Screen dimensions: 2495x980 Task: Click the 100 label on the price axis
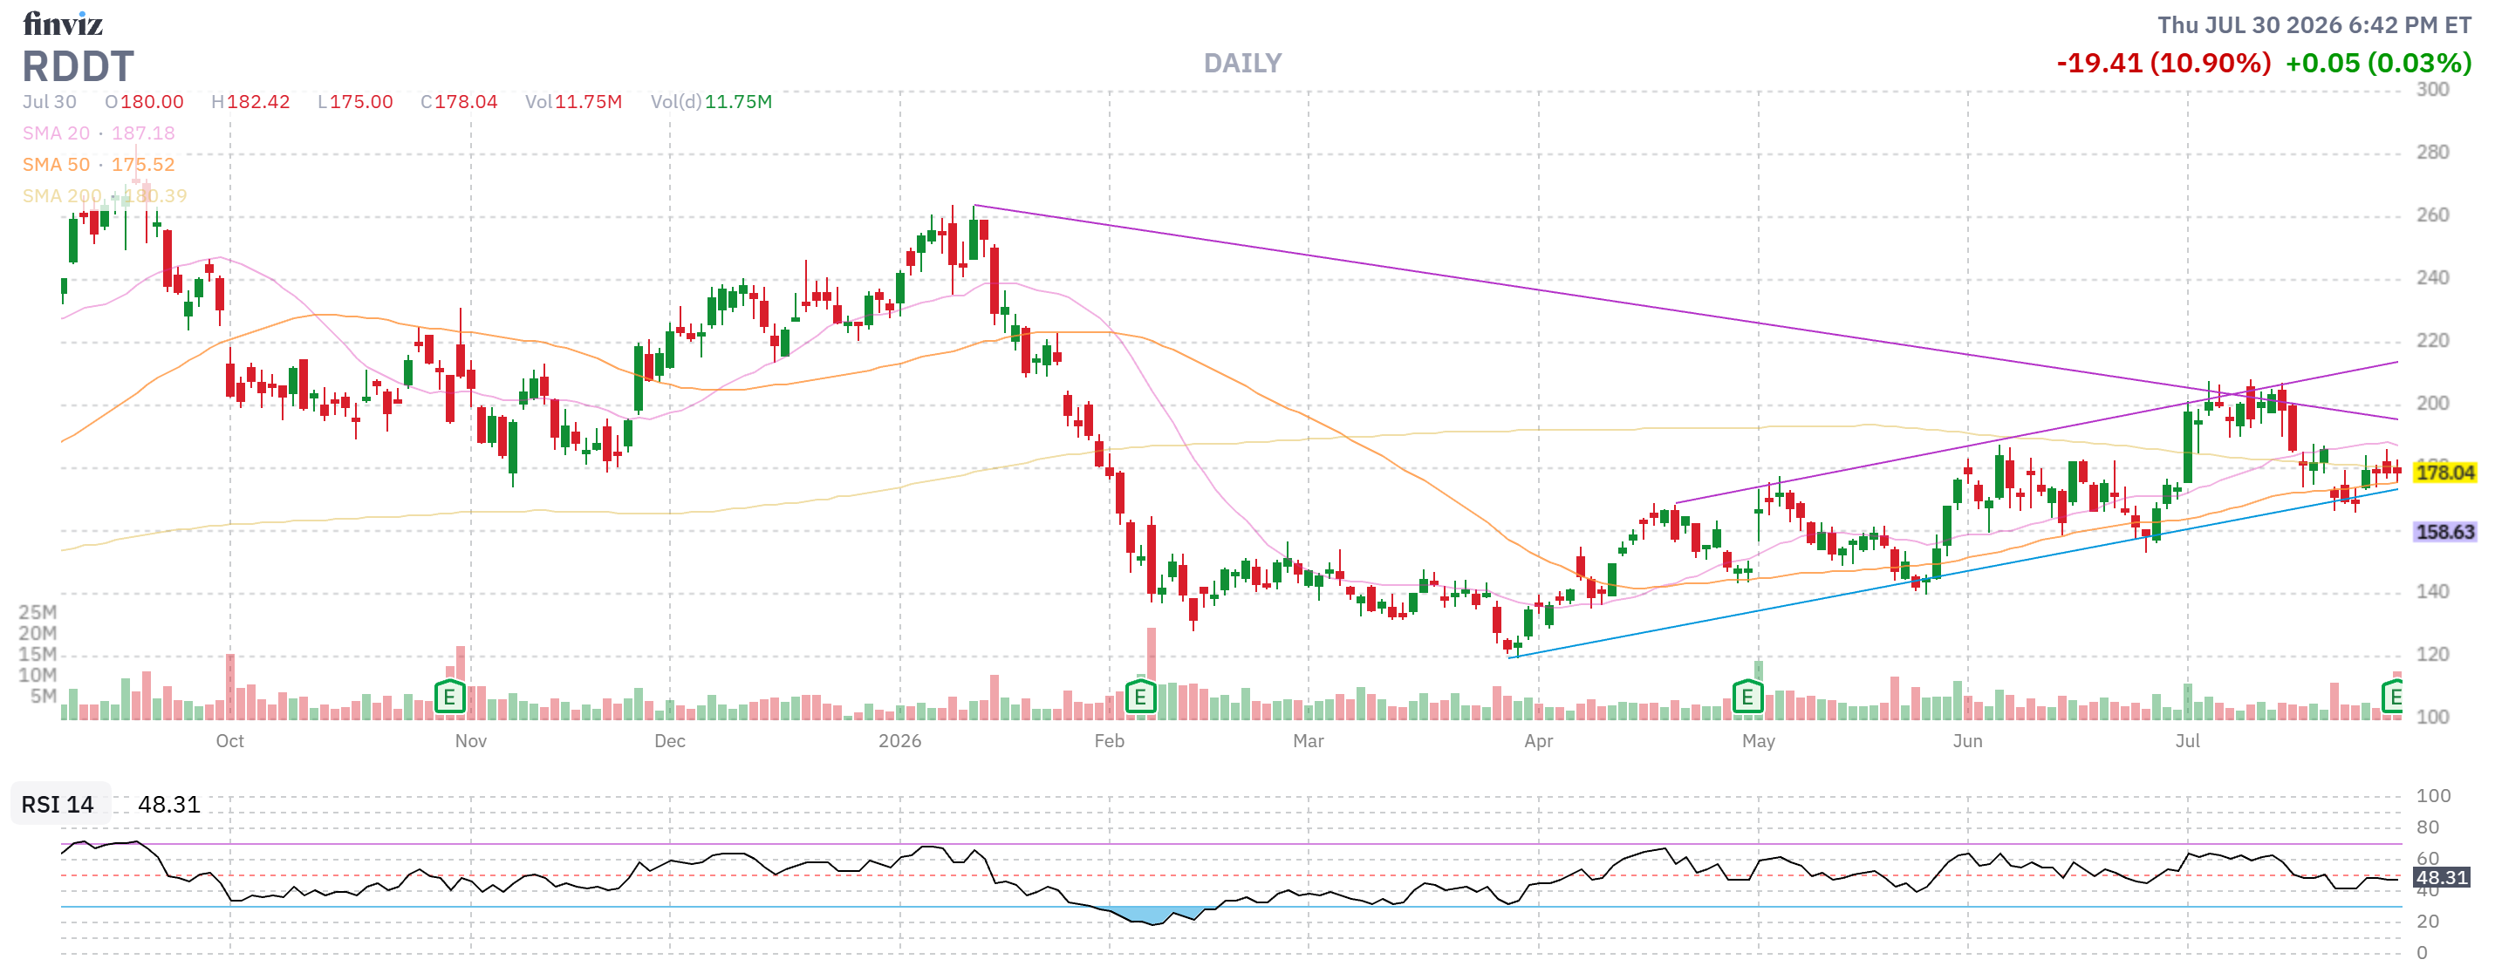tap(2432, 718)
